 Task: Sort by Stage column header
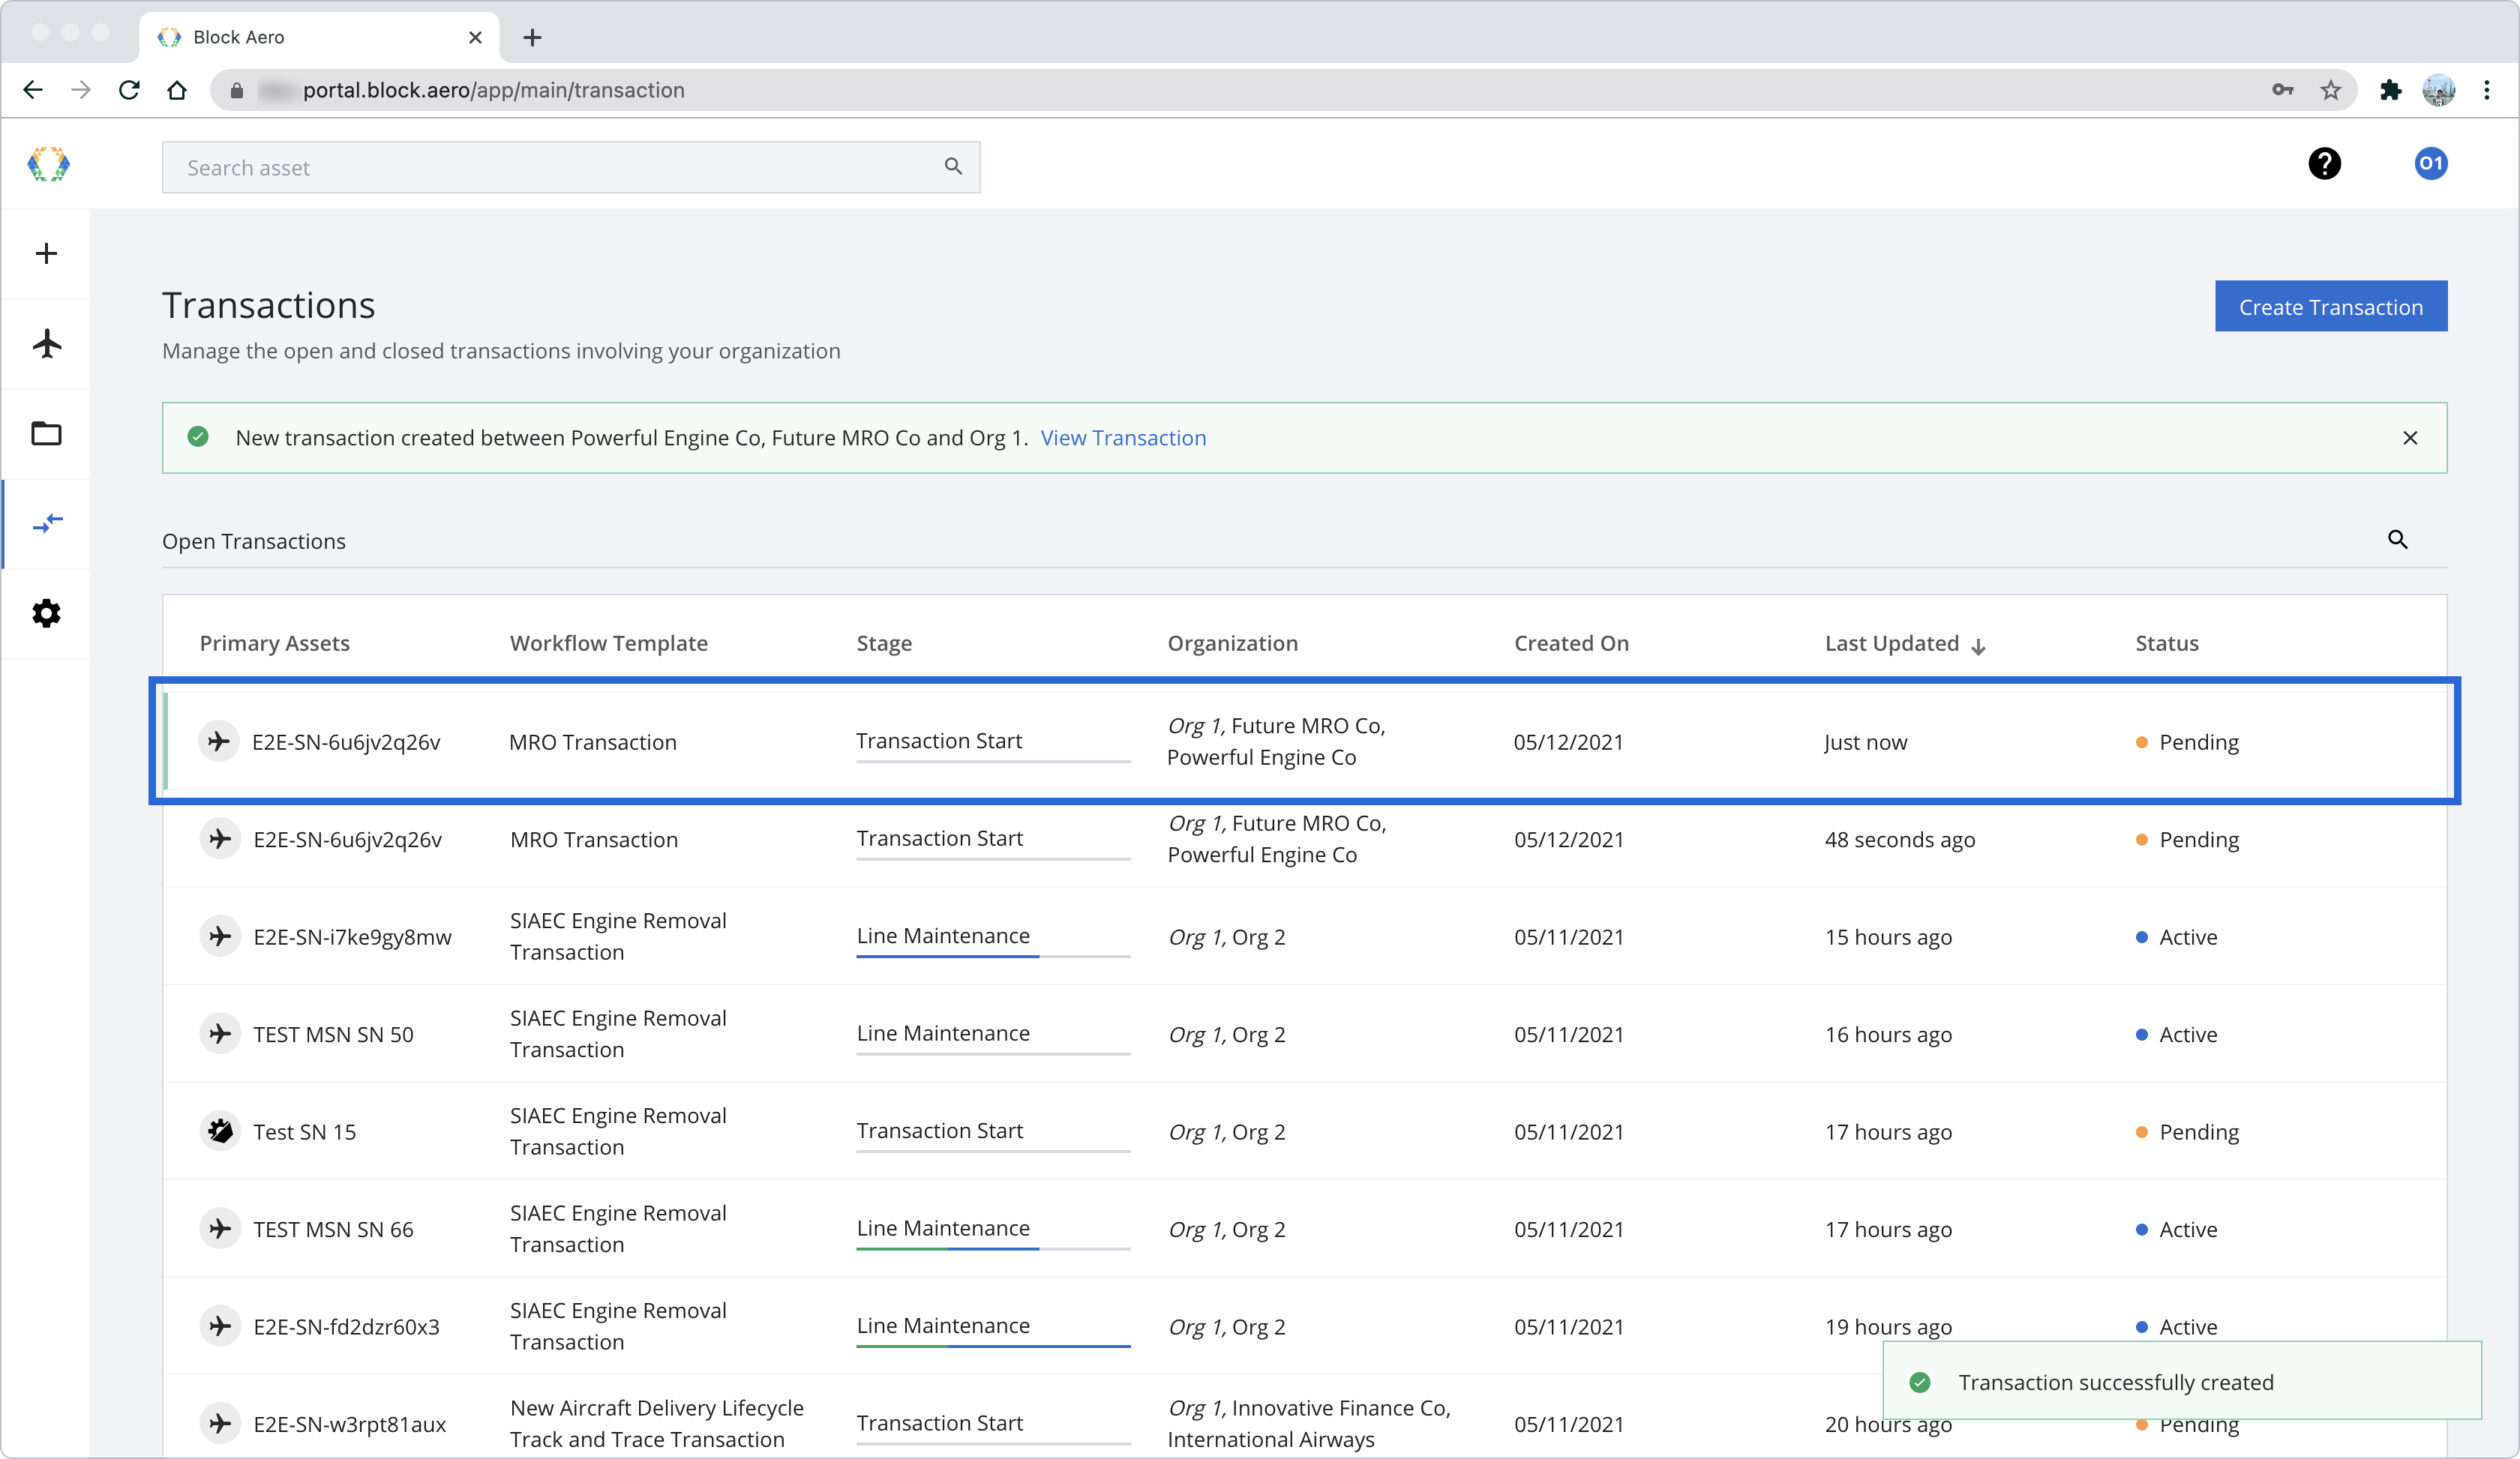(x=884, y=643)
